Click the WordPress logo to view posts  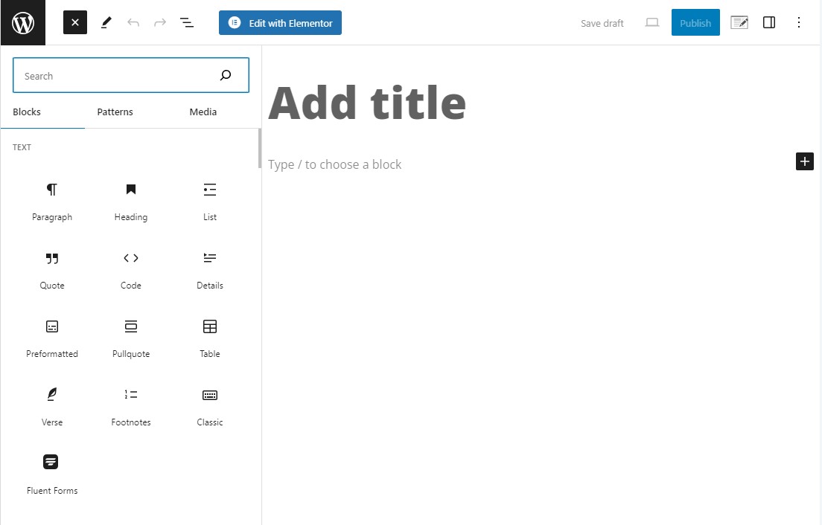click(23, 22)
